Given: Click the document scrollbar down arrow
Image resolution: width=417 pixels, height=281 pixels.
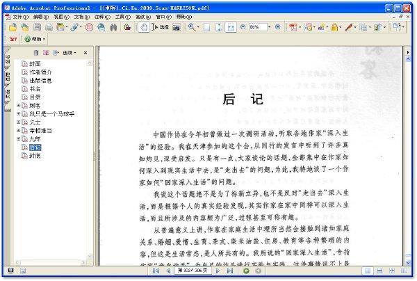Looking at the screenshot, I should pos(408,262).
